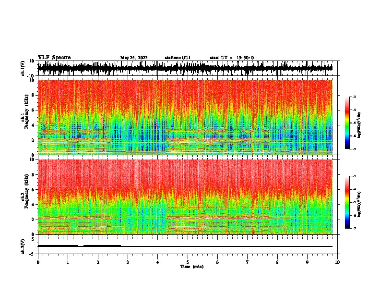
Task: Click the ch.1 color bar unit label
Action: [359, 125]
